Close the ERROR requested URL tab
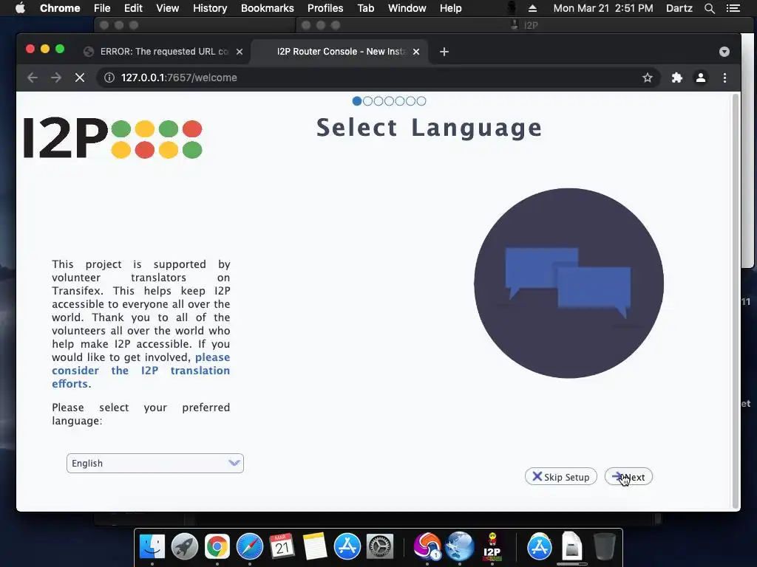This screenshot has width=757, height=567. (240, 52)
